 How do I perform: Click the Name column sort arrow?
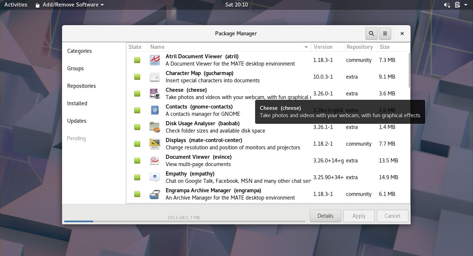coord(306,47)
